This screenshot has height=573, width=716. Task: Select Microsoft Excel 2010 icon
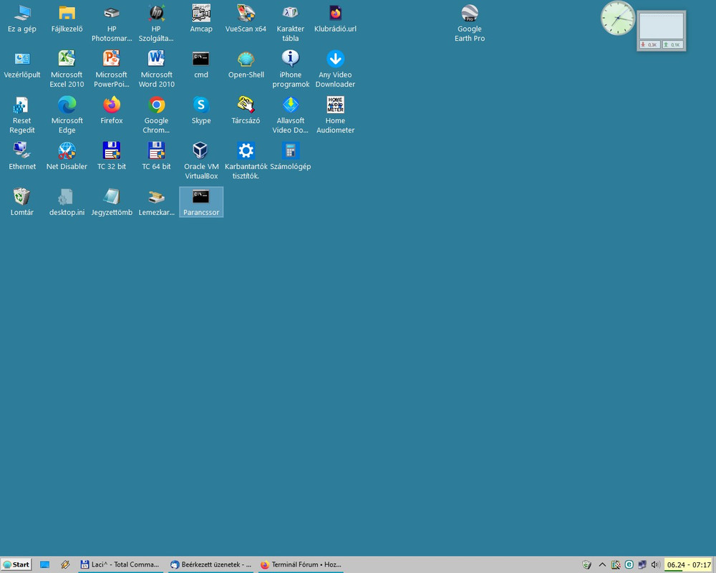67,69
